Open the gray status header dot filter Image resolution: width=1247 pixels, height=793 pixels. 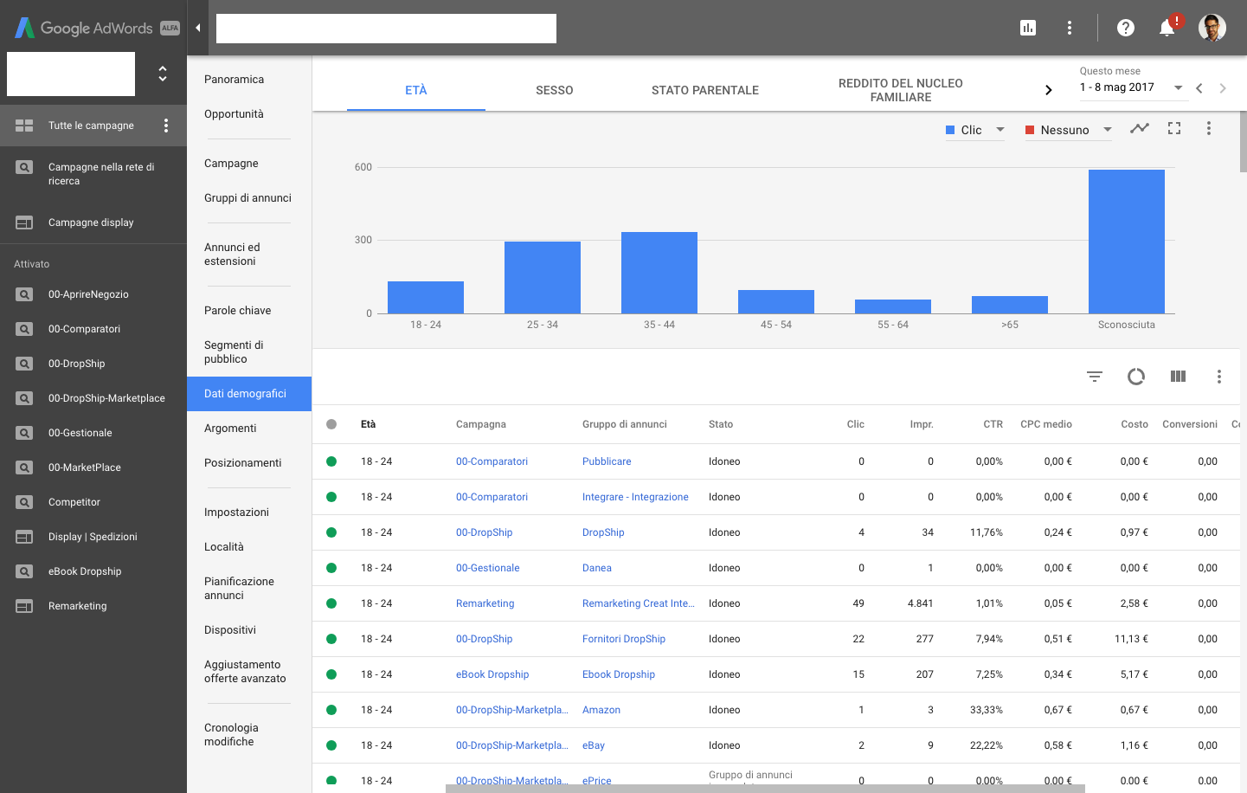(331, 424)
